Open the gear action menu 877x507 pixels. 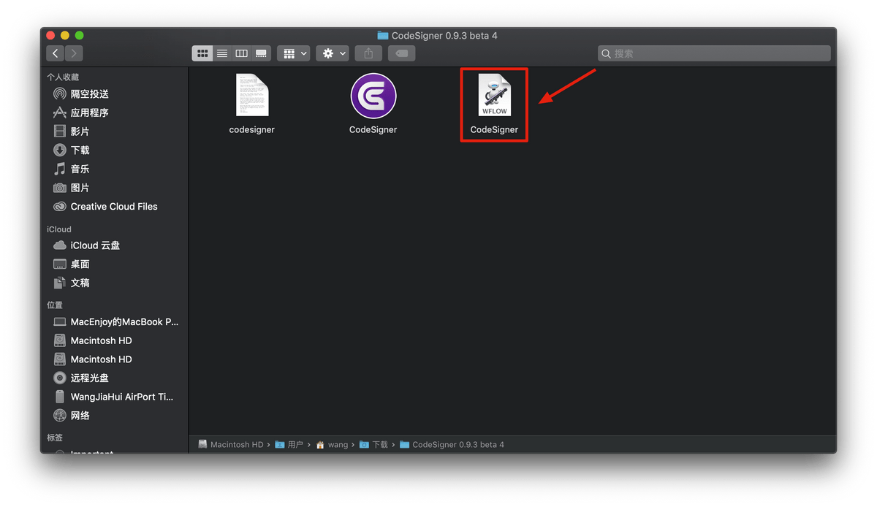pyautogui.click(x=333, y=53)
